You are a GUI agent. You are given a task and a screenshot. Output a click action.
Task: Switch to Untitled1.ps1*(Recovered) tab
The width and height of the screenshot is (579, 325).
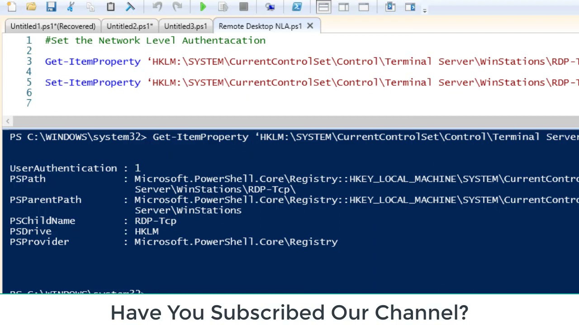click(x=53, y=26)
